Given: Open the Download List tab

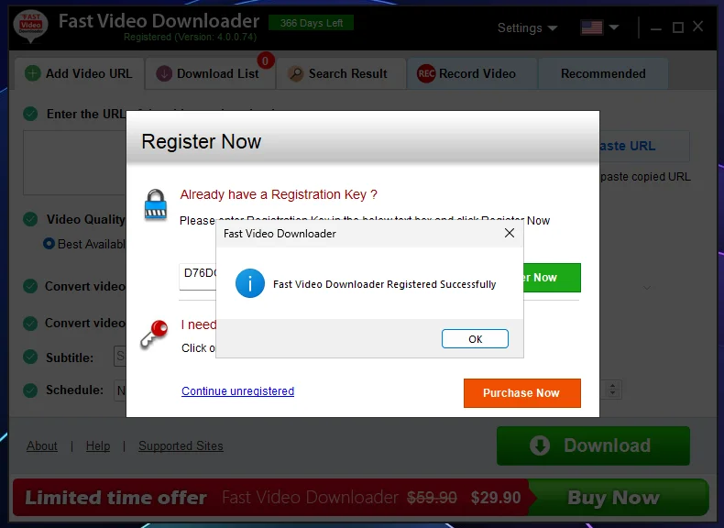Looking at the screenshot, I should [x=210, y=73].
